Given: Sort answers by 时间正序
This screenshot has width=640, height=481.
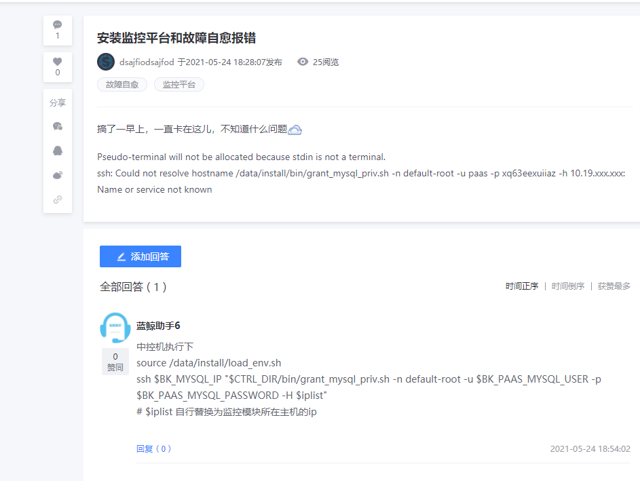Looking at the screenshot, I should 522,286.
